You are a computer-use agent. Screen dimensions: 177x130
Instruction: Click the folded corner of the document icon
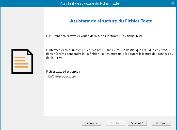30,52
